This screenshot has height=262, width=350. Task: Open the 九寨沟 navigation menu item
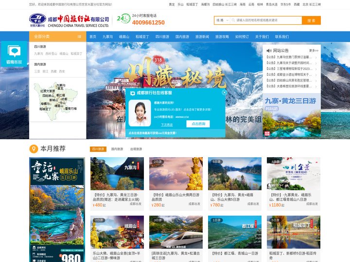point(107,37)
